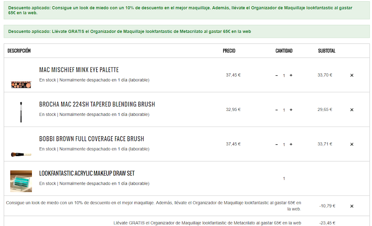This screenshot has height=226, width=372.
Task: Click green 'Llévate GRATIS el Organizador' banner
Action: pos(187,31)
